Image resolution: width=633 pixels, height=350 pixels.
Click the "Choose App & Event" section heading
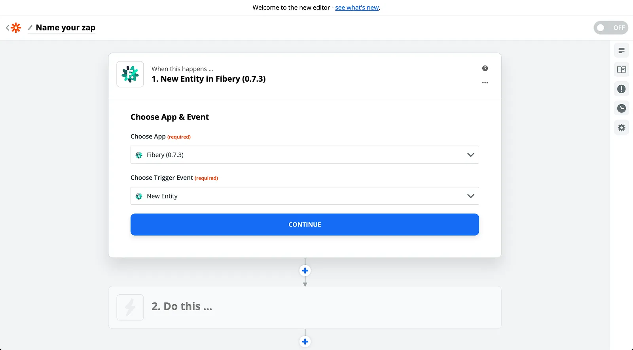170,117
